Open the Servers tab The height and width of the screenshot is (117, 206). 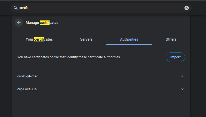pos(86,39)
